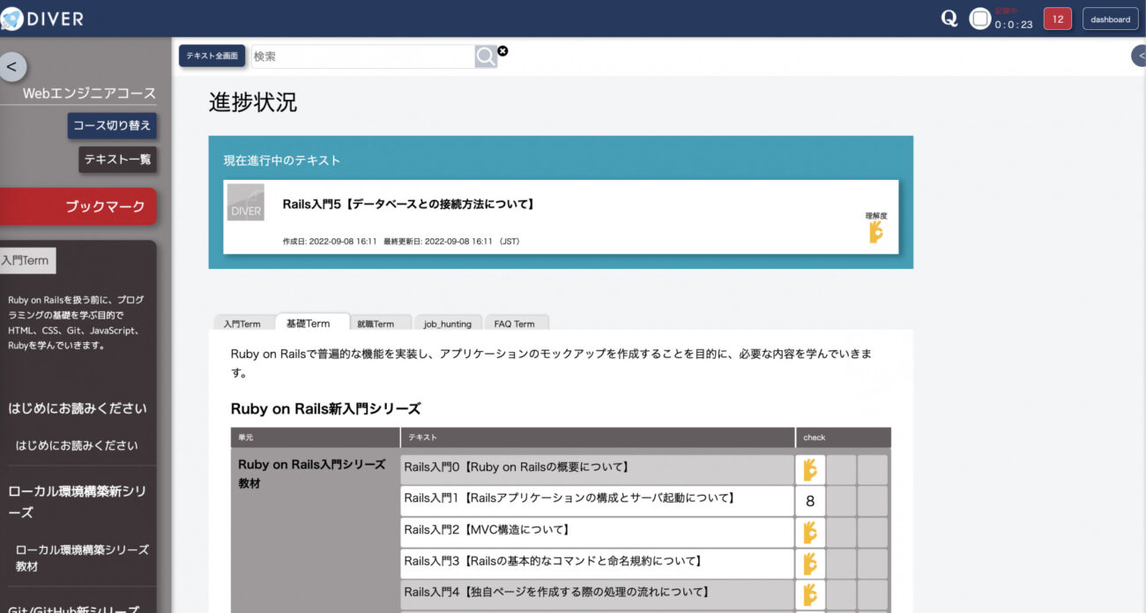The width and height of the screenshot is (1146, 613).
Task: Click OK hand icon on Rails入門4 row
Action: pyautogui.click(x=810, y=594)
